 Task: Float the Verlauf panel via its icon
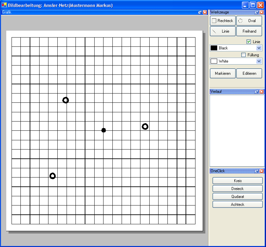pos(257,92)
